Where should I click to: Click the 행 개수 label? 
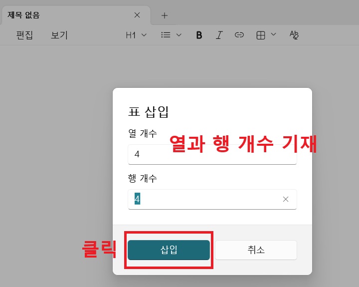coord(143,178)
